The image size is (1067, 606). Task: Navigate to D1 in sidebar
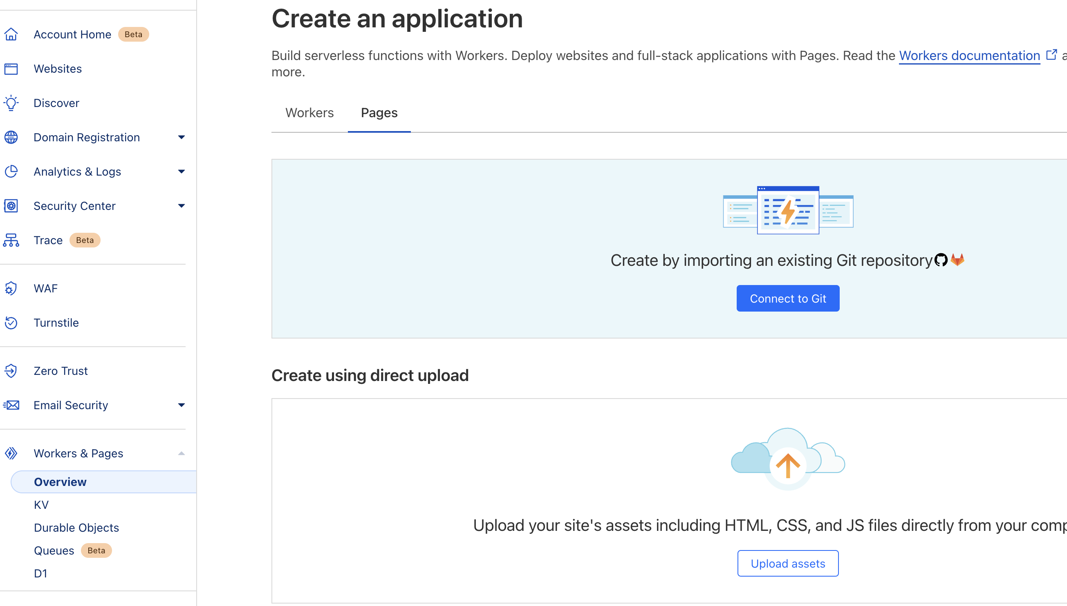[x=40, y=573]
